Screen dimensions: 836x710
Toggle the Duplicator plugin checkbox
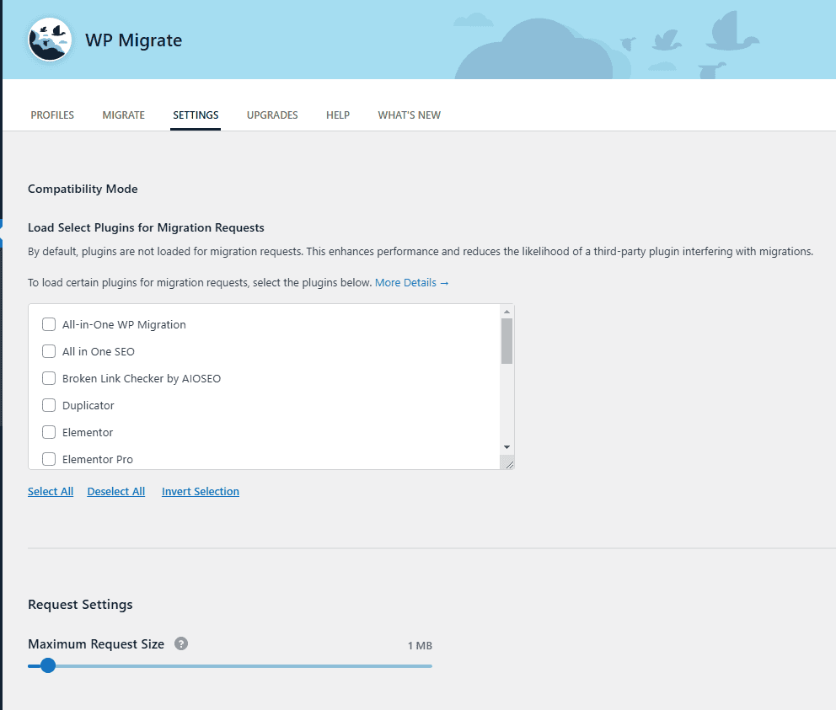(x=49, y=405)
